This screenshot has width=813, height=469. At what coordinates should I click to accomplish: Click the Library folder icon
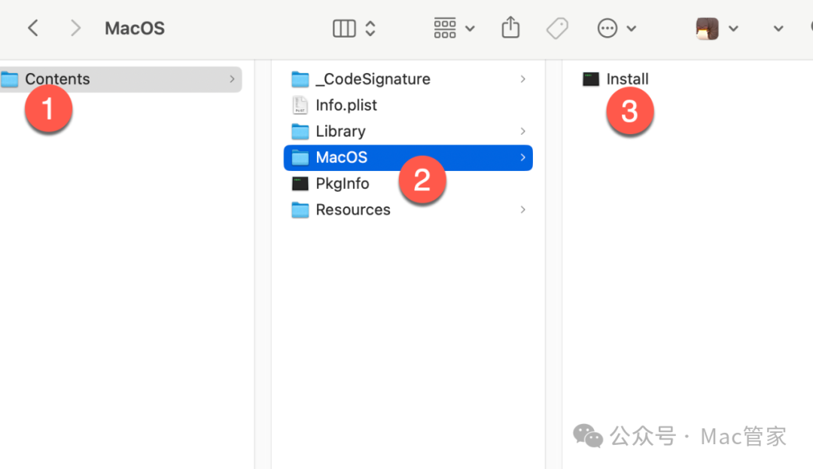(x=300, y=131)
